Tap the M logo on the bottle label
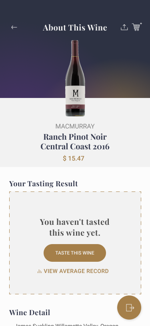This screenshot has height=326, width=150. coord(75,93)
